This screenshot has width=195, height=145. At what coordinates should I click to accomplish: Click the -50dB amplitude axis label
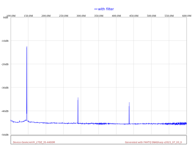coord(5,135)
